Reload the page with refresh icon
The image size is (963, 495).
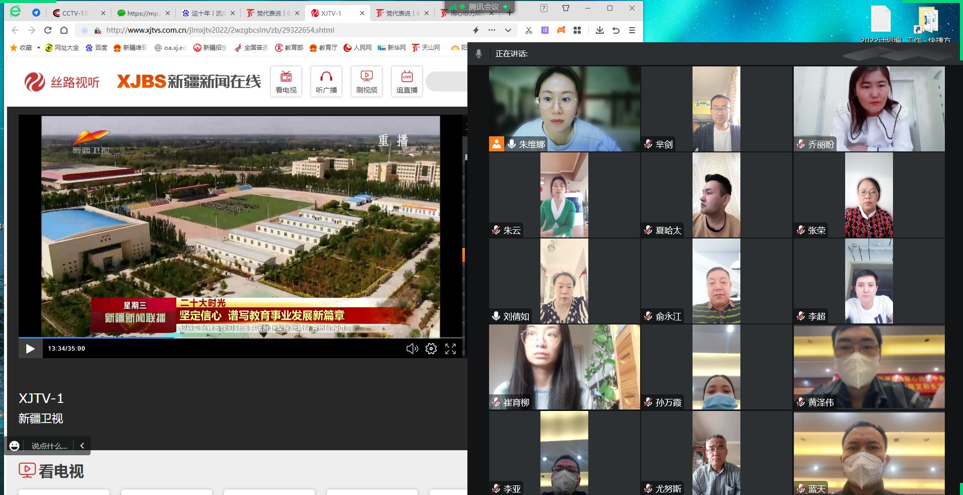coord(48,30)
